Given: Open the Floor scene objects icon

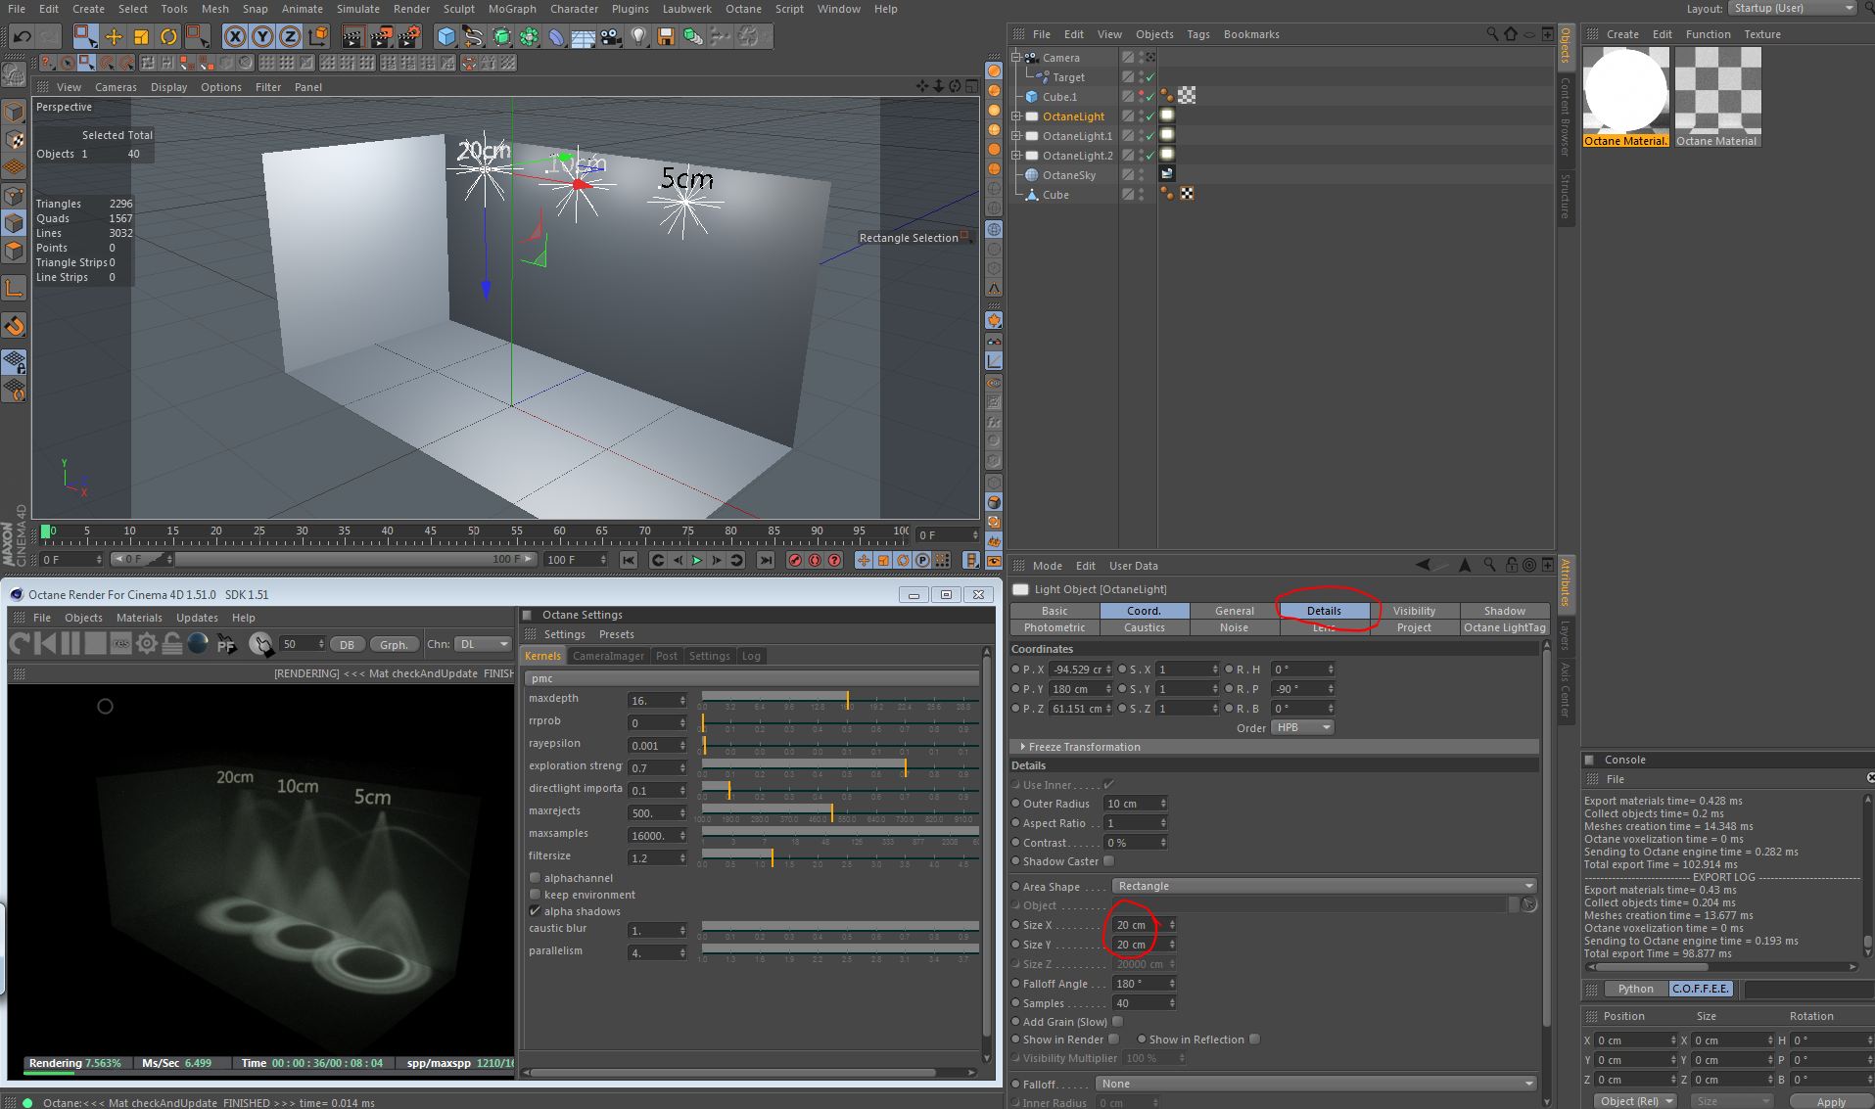Looking at the screenshot, I should click(x=584, y=37).
